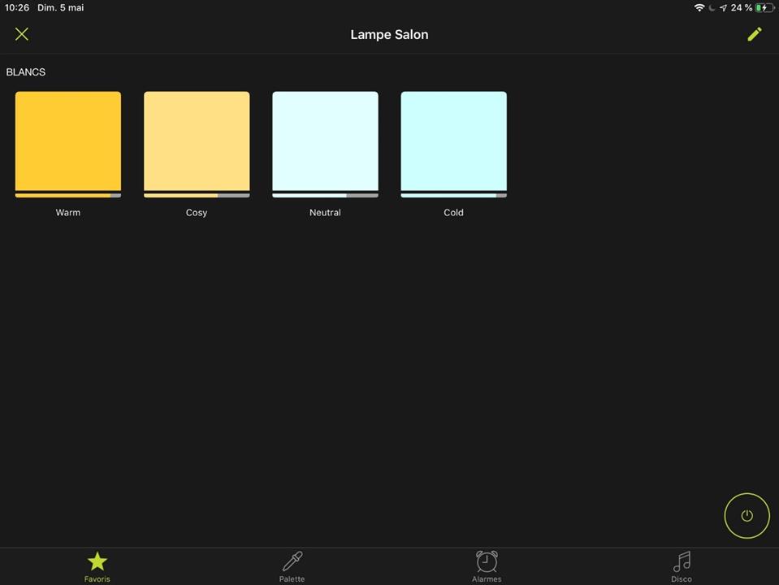Tap the battery indicator in status bar
Screen dimensions: 779x585
pos(764,7)
